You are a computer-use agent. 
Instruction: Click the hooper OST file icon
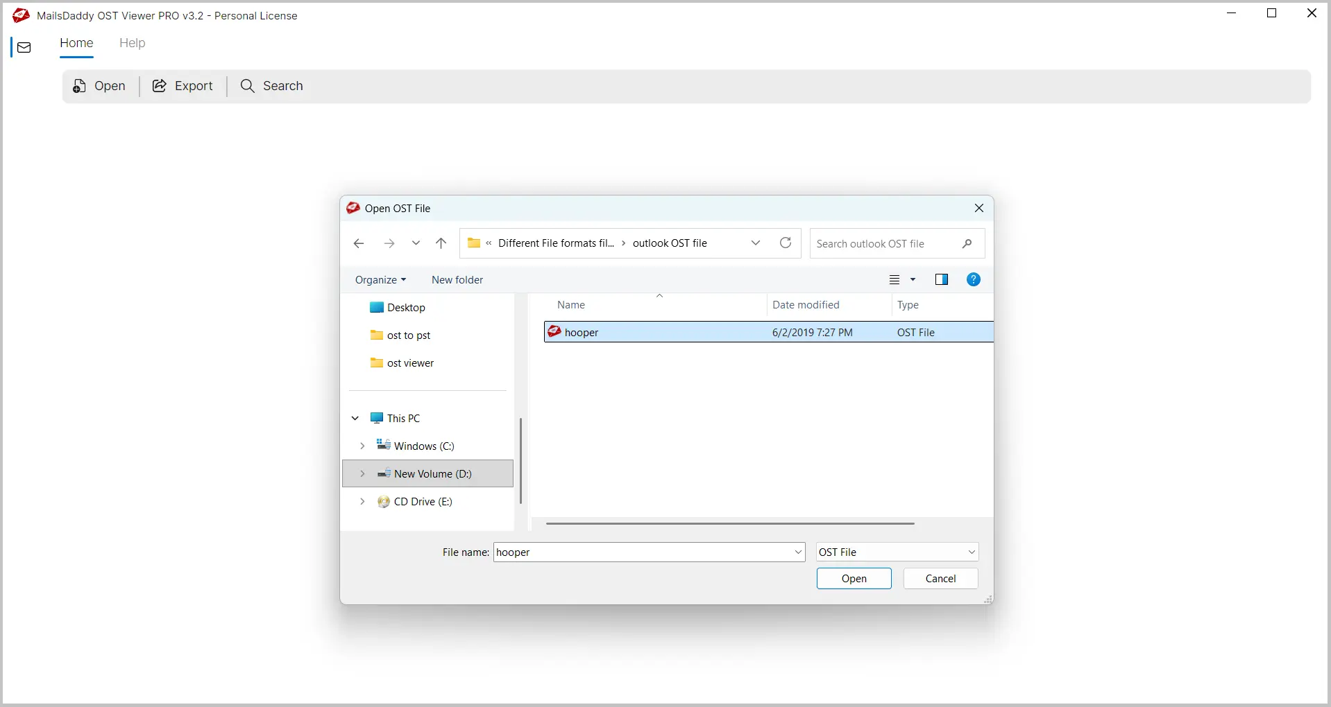554,331
